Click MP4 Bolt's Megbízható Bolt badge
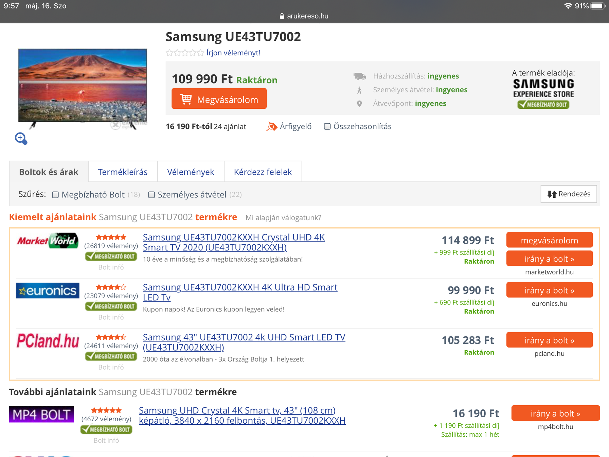This screenshot has width=609, height=457. point(106,429)
